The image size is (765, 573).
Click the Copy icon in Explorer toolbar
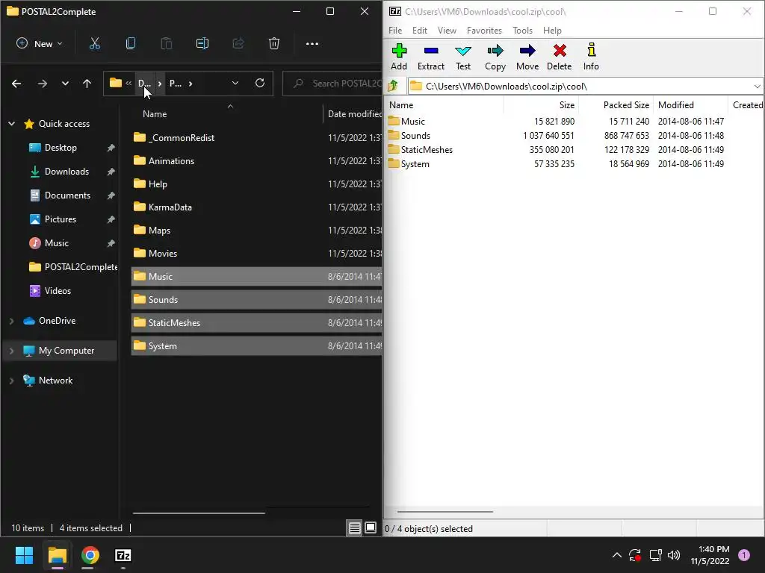pos(130,43)
